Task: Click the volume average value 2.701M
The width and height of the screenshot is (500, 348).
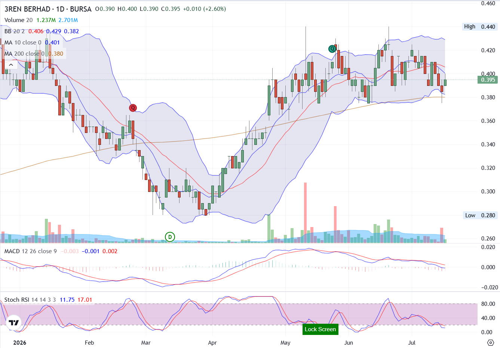Action: (x=68, y=20)
